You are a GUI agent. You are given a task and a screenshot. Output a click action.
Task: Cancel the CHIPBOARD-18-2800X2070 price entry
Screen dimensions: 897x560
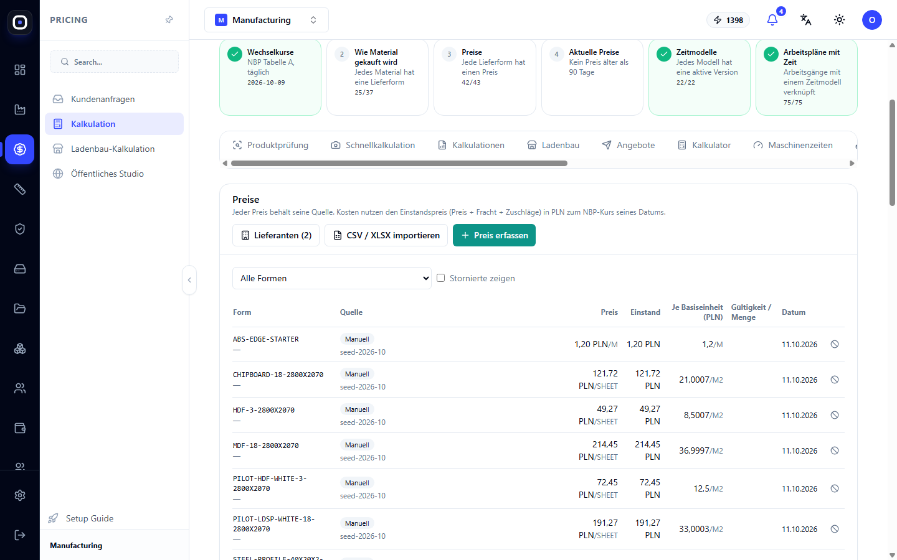coord(835,380)
